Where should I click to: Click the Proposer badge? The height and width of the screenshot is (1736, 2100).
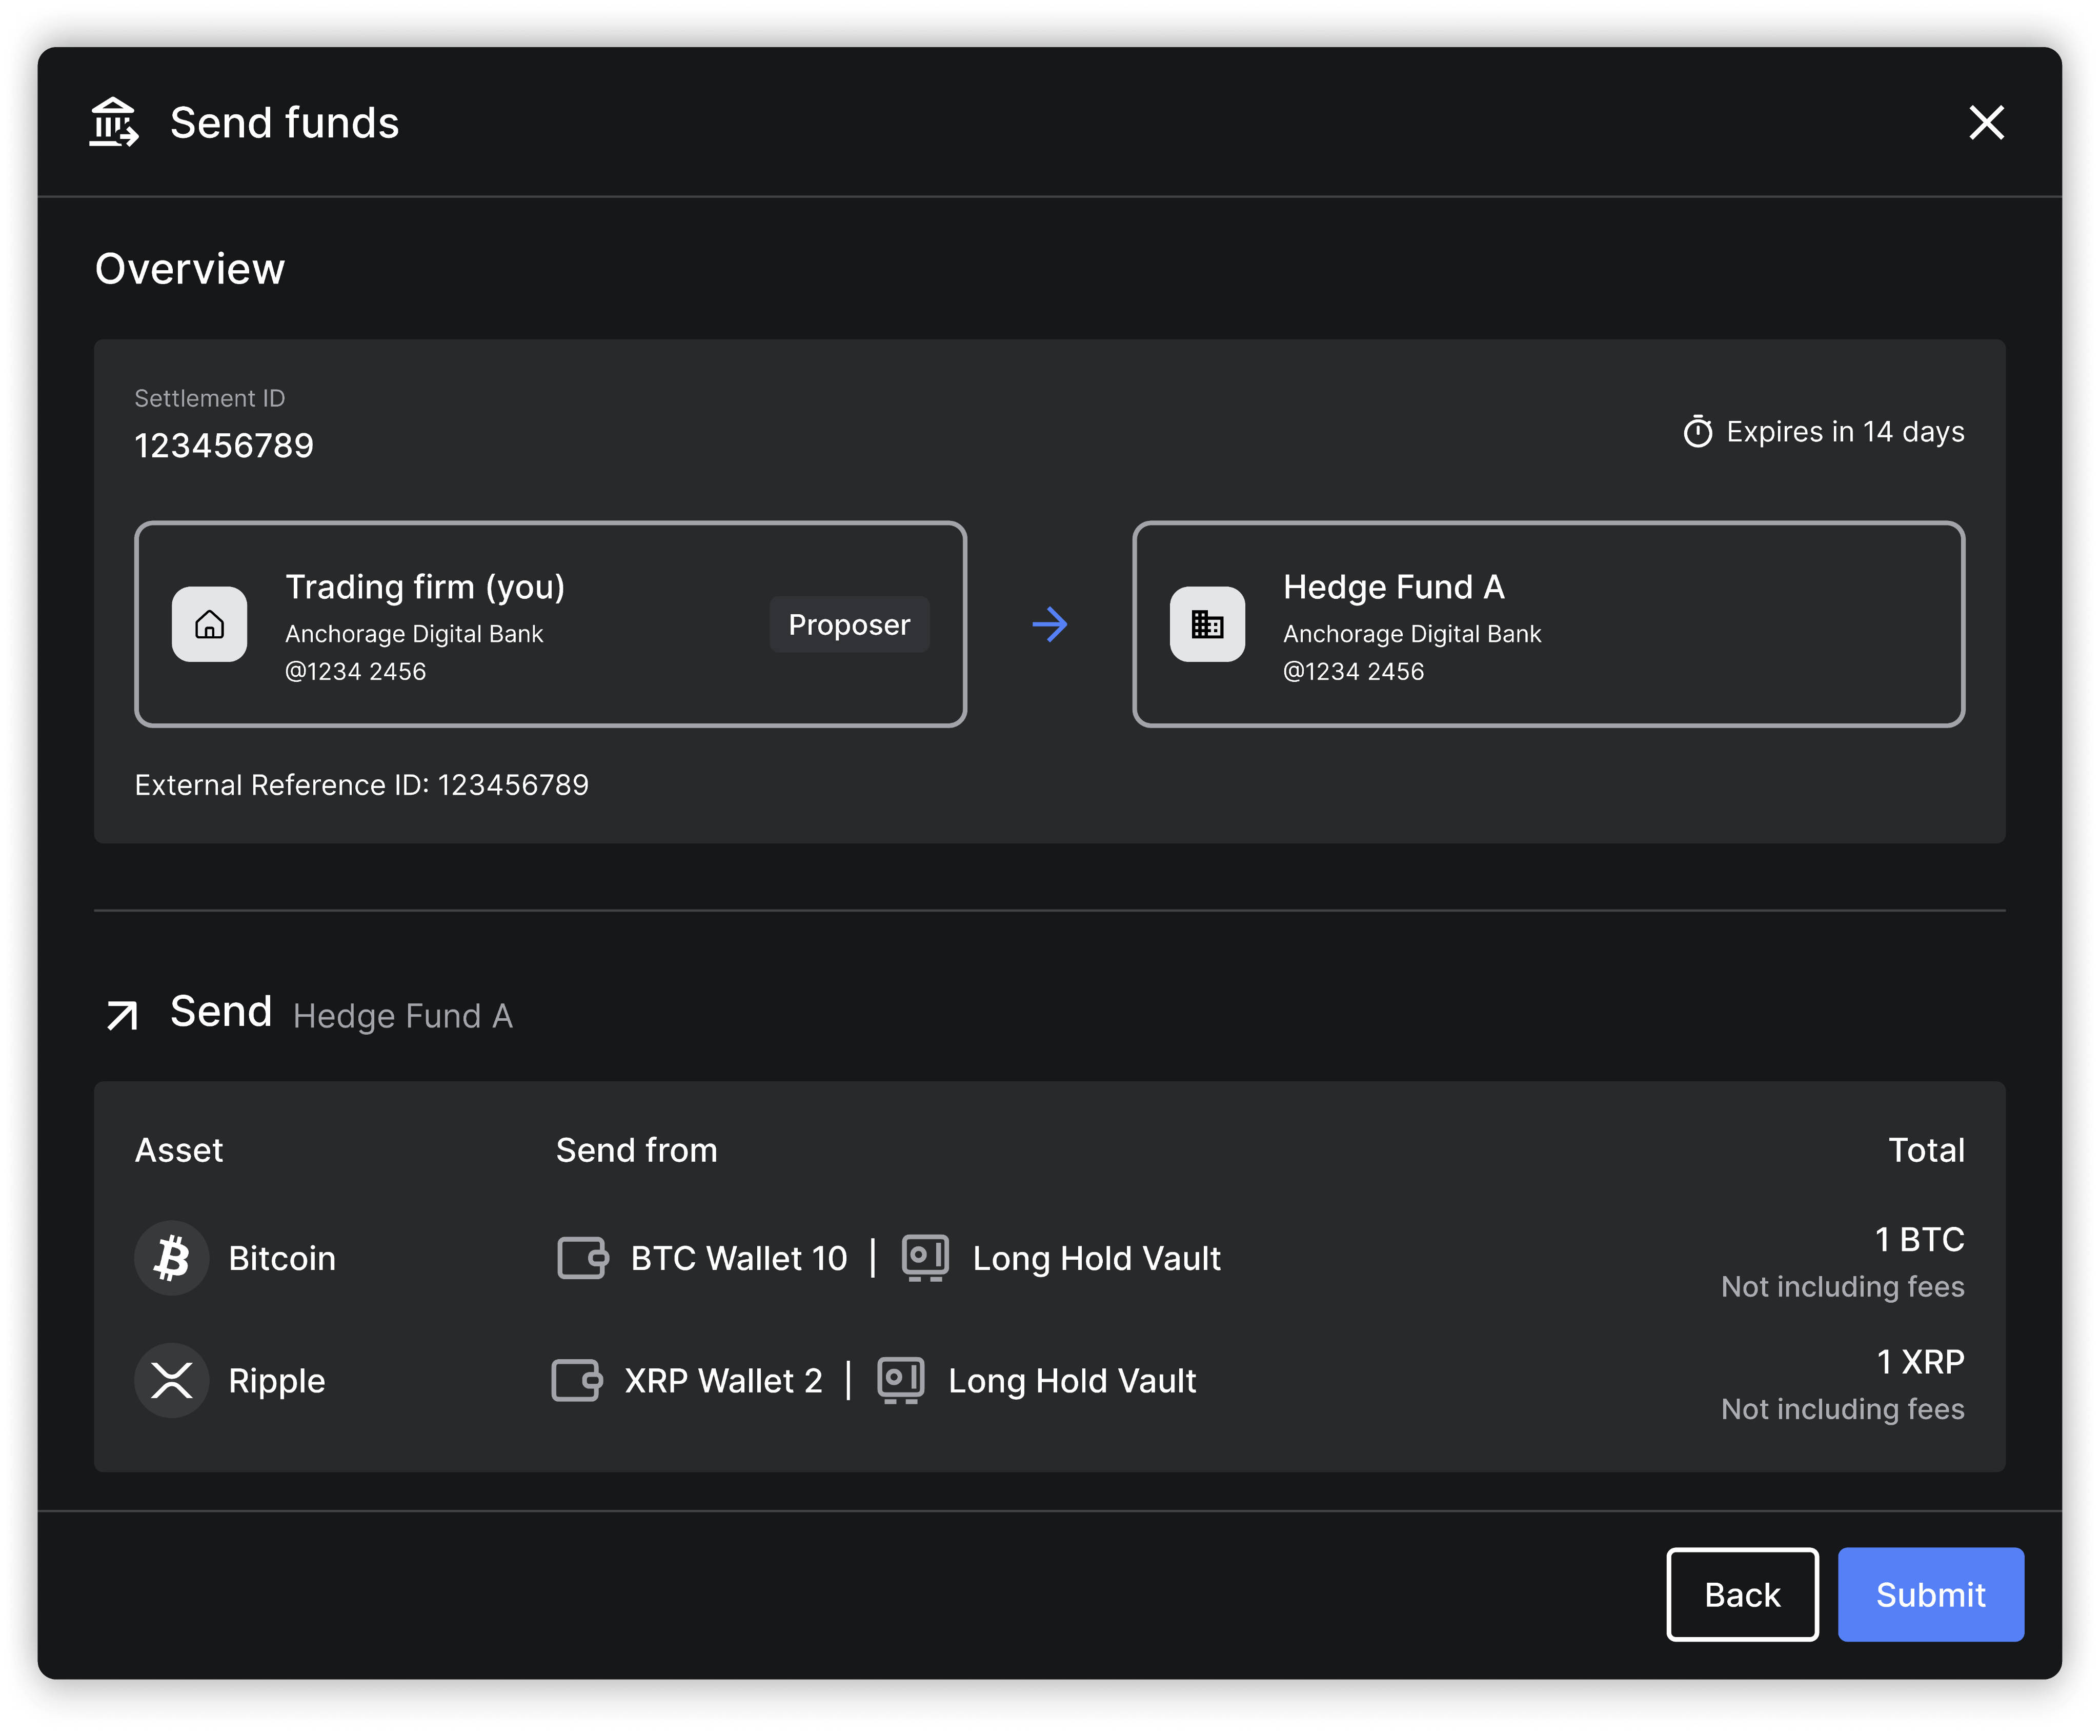(x=849, y=625)
